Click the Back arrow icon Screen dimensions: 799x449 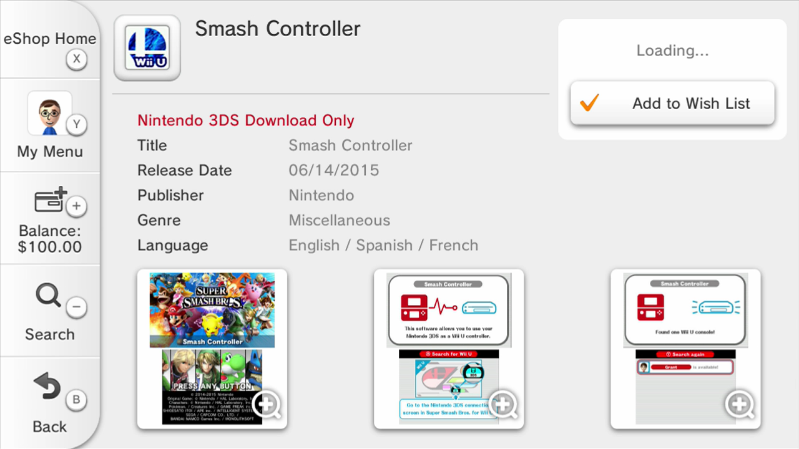[47, 388]
